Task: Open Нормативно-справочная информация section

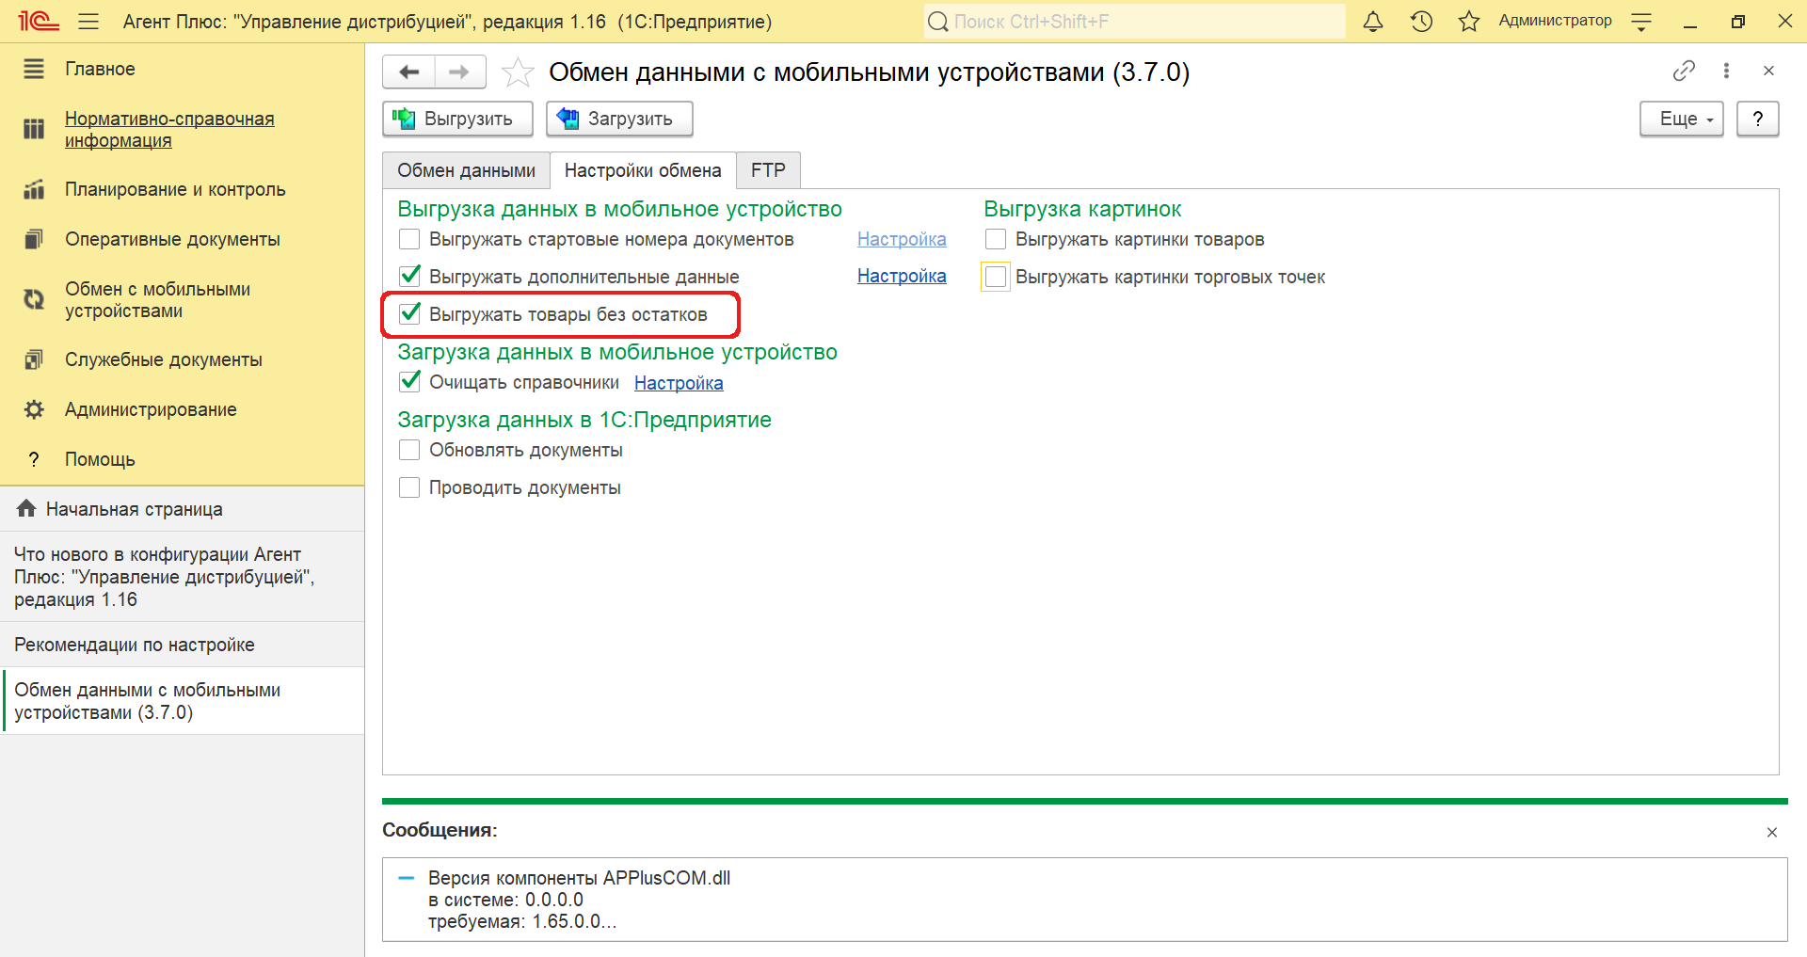Action: [169, 129]
